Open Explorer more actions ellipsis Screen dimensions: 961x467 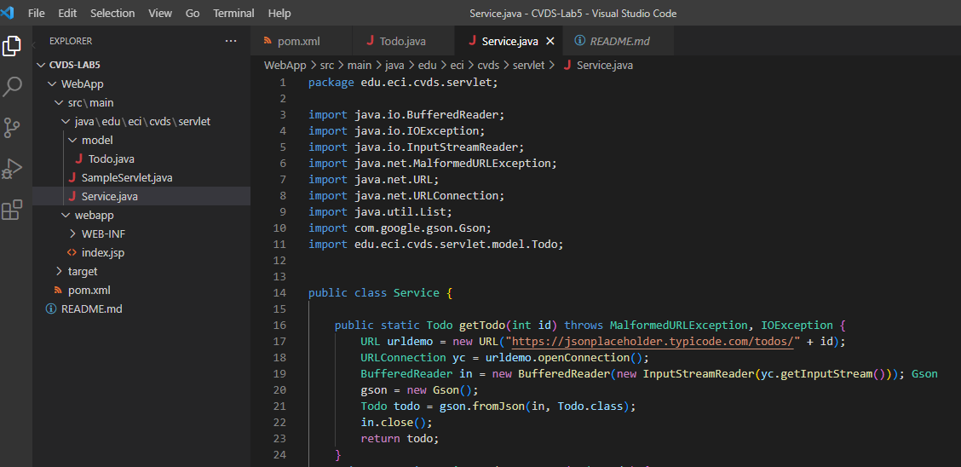click(x=231, y=41)
